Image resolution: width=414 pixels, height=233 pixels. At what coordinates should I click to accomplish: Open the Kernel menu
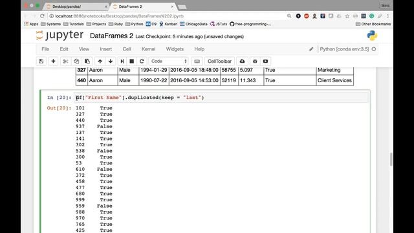coord(148,49)
